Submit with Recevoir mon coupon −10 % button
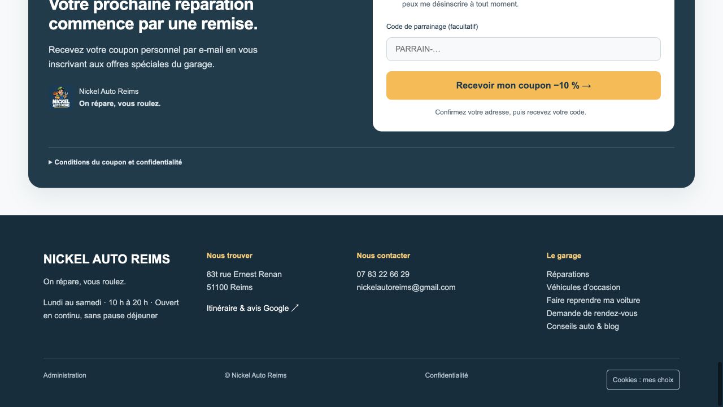Image resolution: width=723 pixels, height=407 pixels. [524, 85]
